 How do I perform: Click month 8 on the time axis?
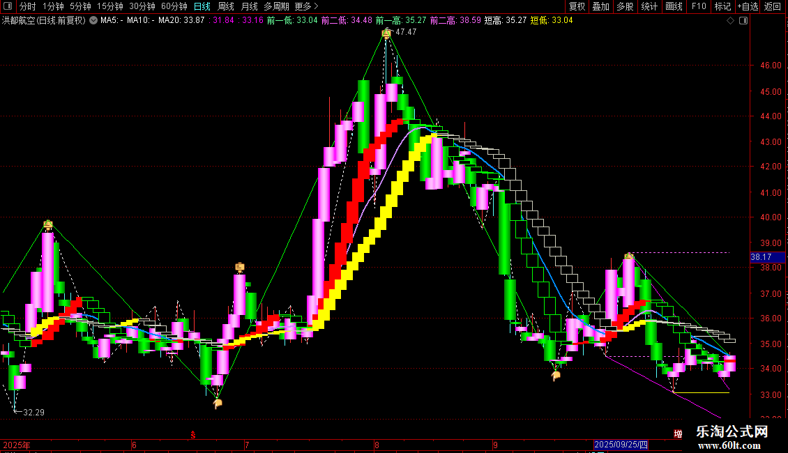(377, 445)
